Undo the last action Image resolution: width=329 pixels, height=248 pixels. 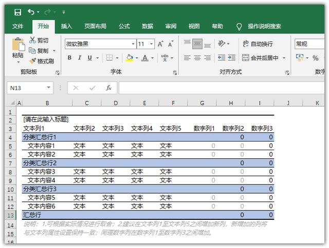pyautogui.click(x=31, y=12)
